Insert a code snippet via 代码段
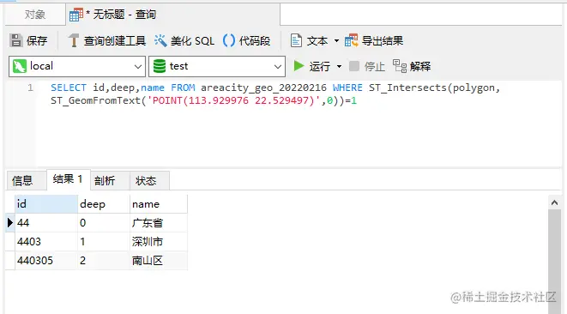 (247, 40)
